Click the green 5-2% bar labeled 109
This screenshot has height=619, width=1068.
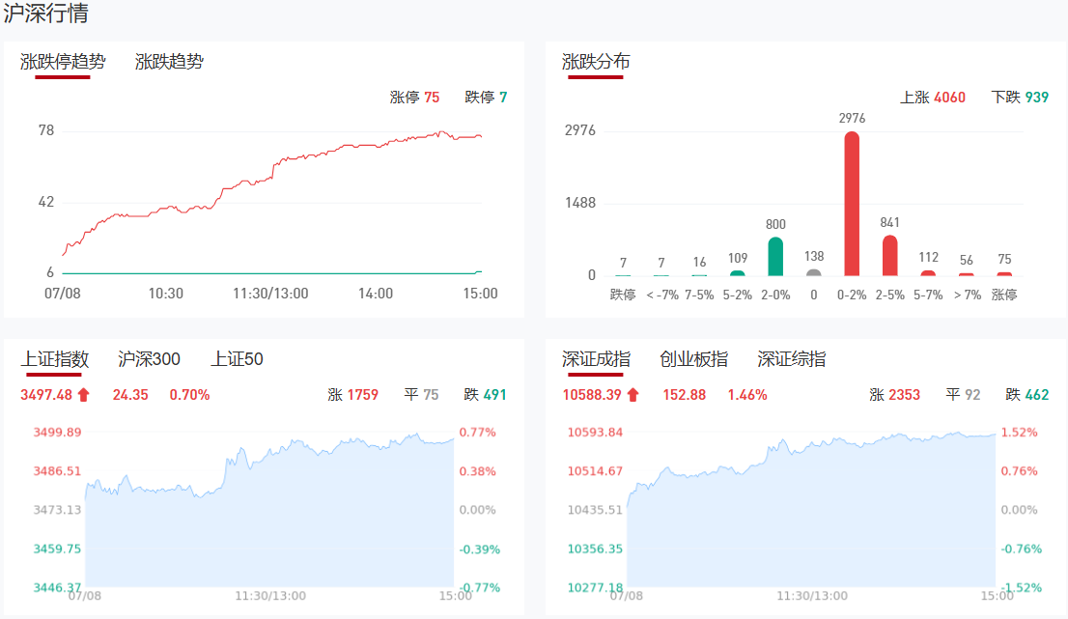pyautogui.click(x=738, y=273)
